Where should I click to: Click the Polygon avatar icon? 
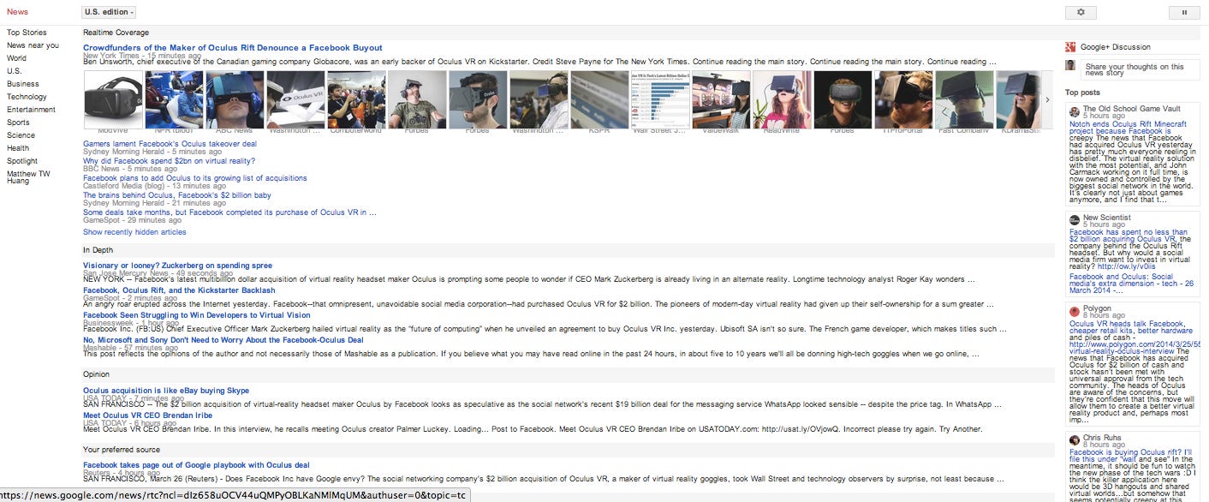coord(1075,312)
